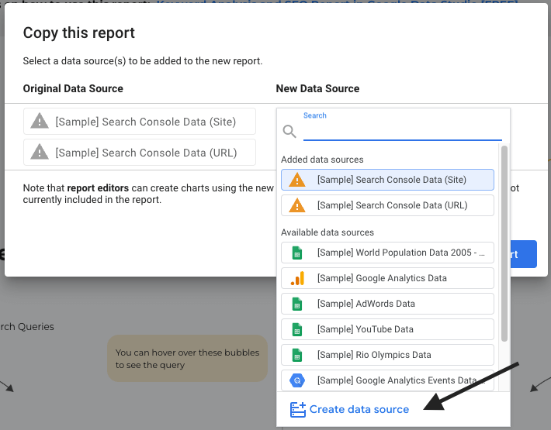Click orange warning icon of Site source

[x=297, y=180]
